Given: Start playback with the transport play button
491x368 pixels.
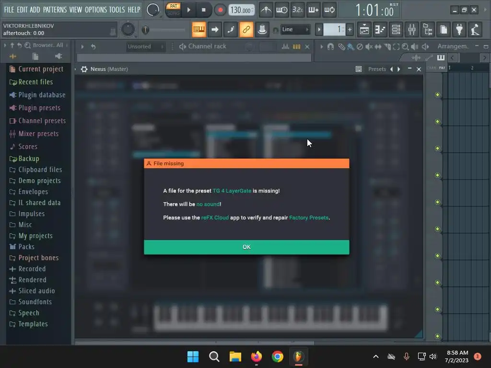Looking at the screenshot, I should 189,10.
